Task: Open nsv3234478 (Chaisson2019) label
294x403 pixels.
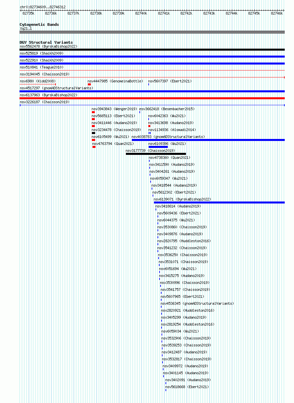Action: pos(116,130)
